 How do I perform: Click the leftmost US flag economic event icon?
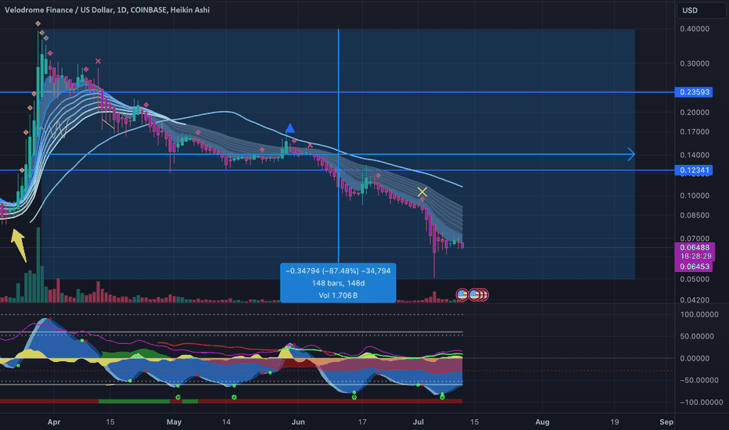461,294
